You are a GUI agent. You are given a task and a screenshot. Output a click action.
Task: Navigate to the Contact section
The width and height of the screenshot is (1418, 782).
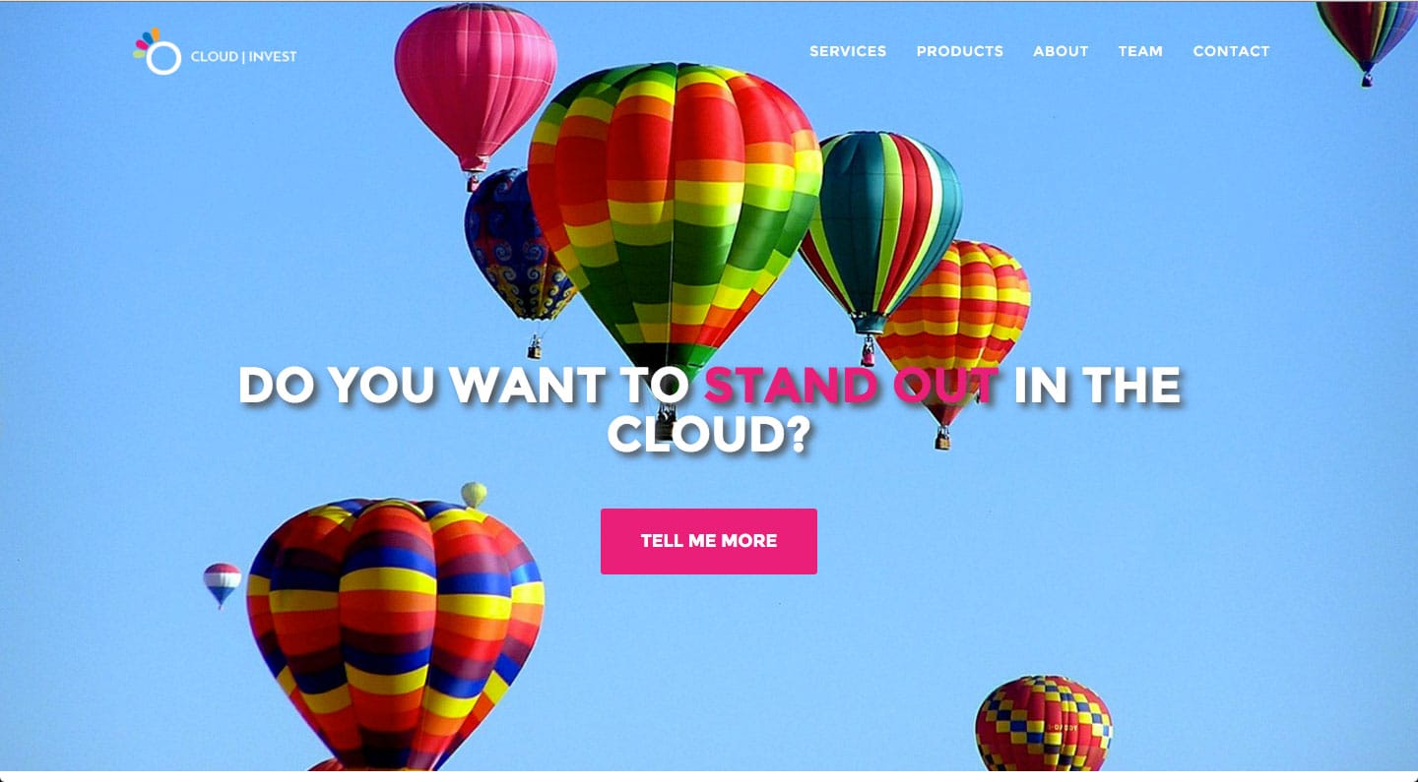[1231, 51]
